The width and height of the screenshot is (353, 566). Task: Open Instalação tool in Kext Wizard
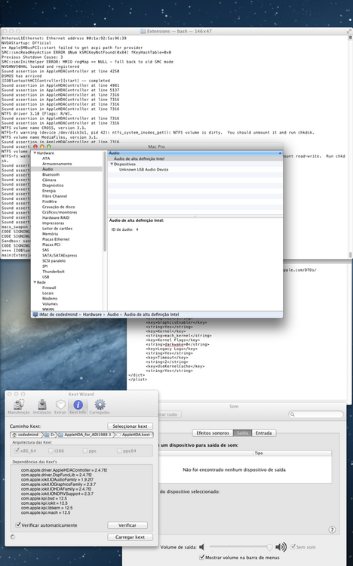click(x=42, y=407)
